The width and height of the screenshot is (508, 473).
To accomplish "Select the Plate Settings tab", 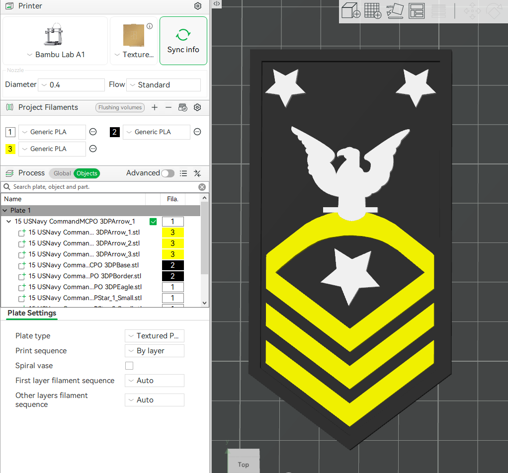I will tap(32, 313).
